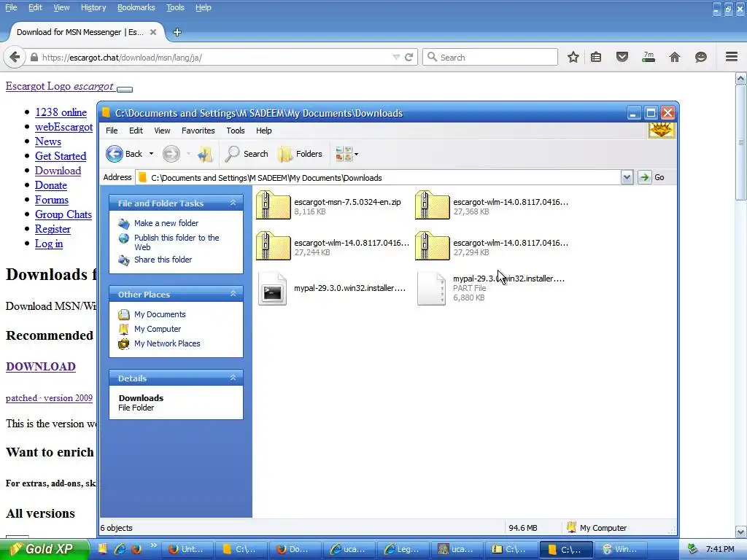Go to My Computer in Other Places
The image size is (747, 560).
[x=158, y=329]
